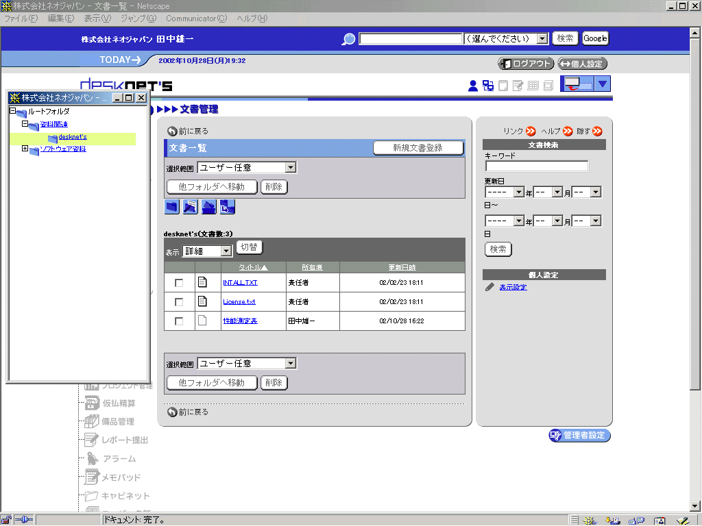Click the blue user profile icon
702x526 pixels.
pos(472,86)
